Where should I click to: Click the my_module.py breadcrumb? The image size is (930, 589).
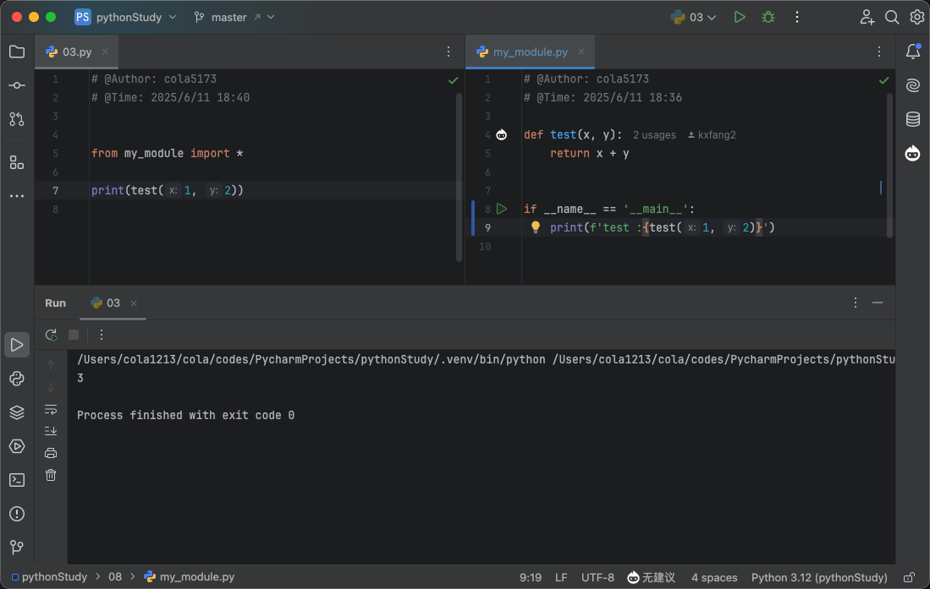click(190, 576)
